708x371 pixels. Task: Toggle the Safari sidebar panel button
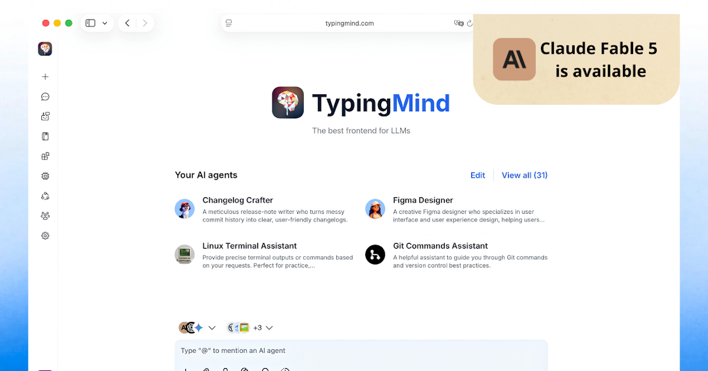(90, 23)
